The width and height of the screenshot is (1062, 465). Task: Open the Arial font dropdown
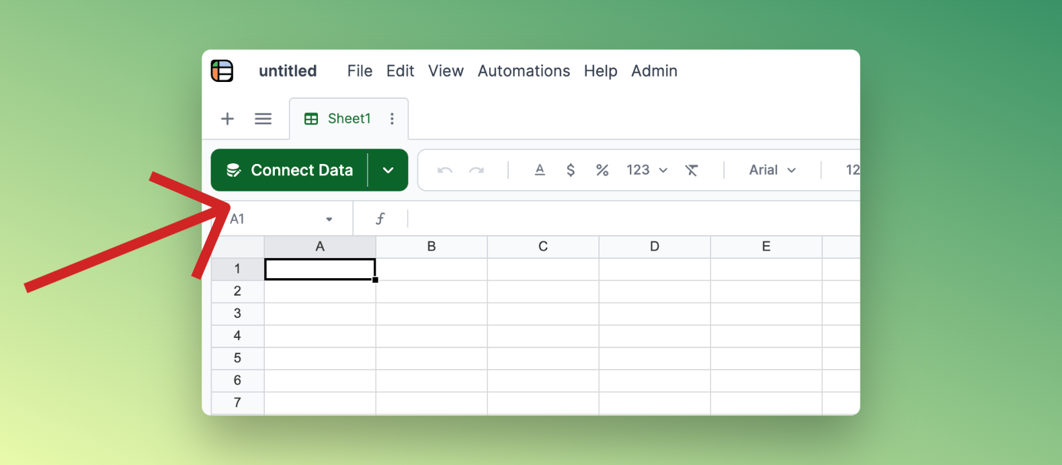(772, 170)
